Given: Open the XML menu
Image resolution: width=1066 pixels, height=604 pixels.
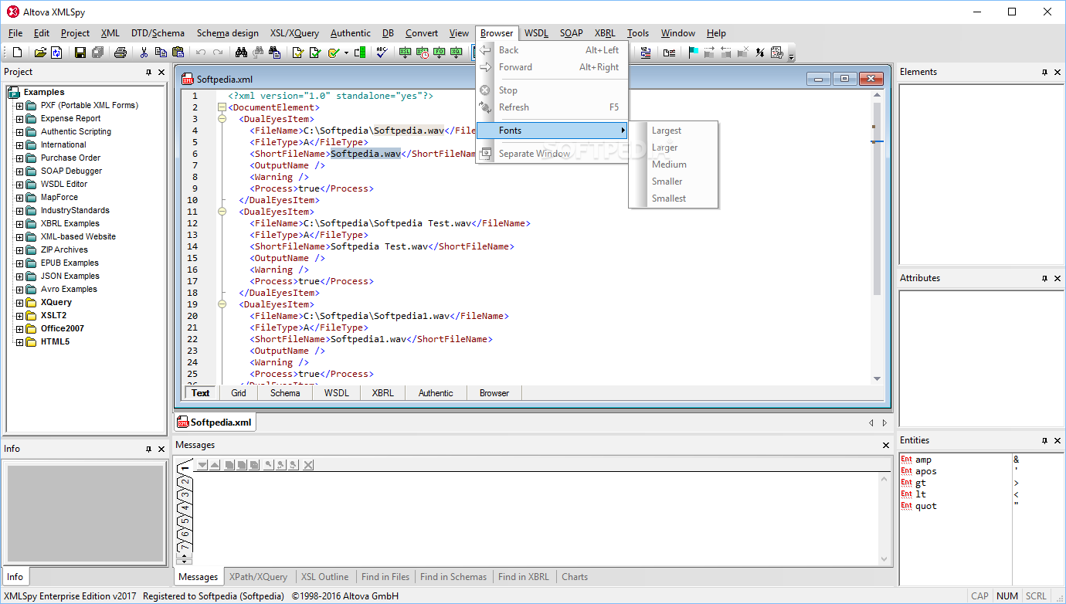Looking at the screenshot, I should pyautogui.click(x=110, y=33).
